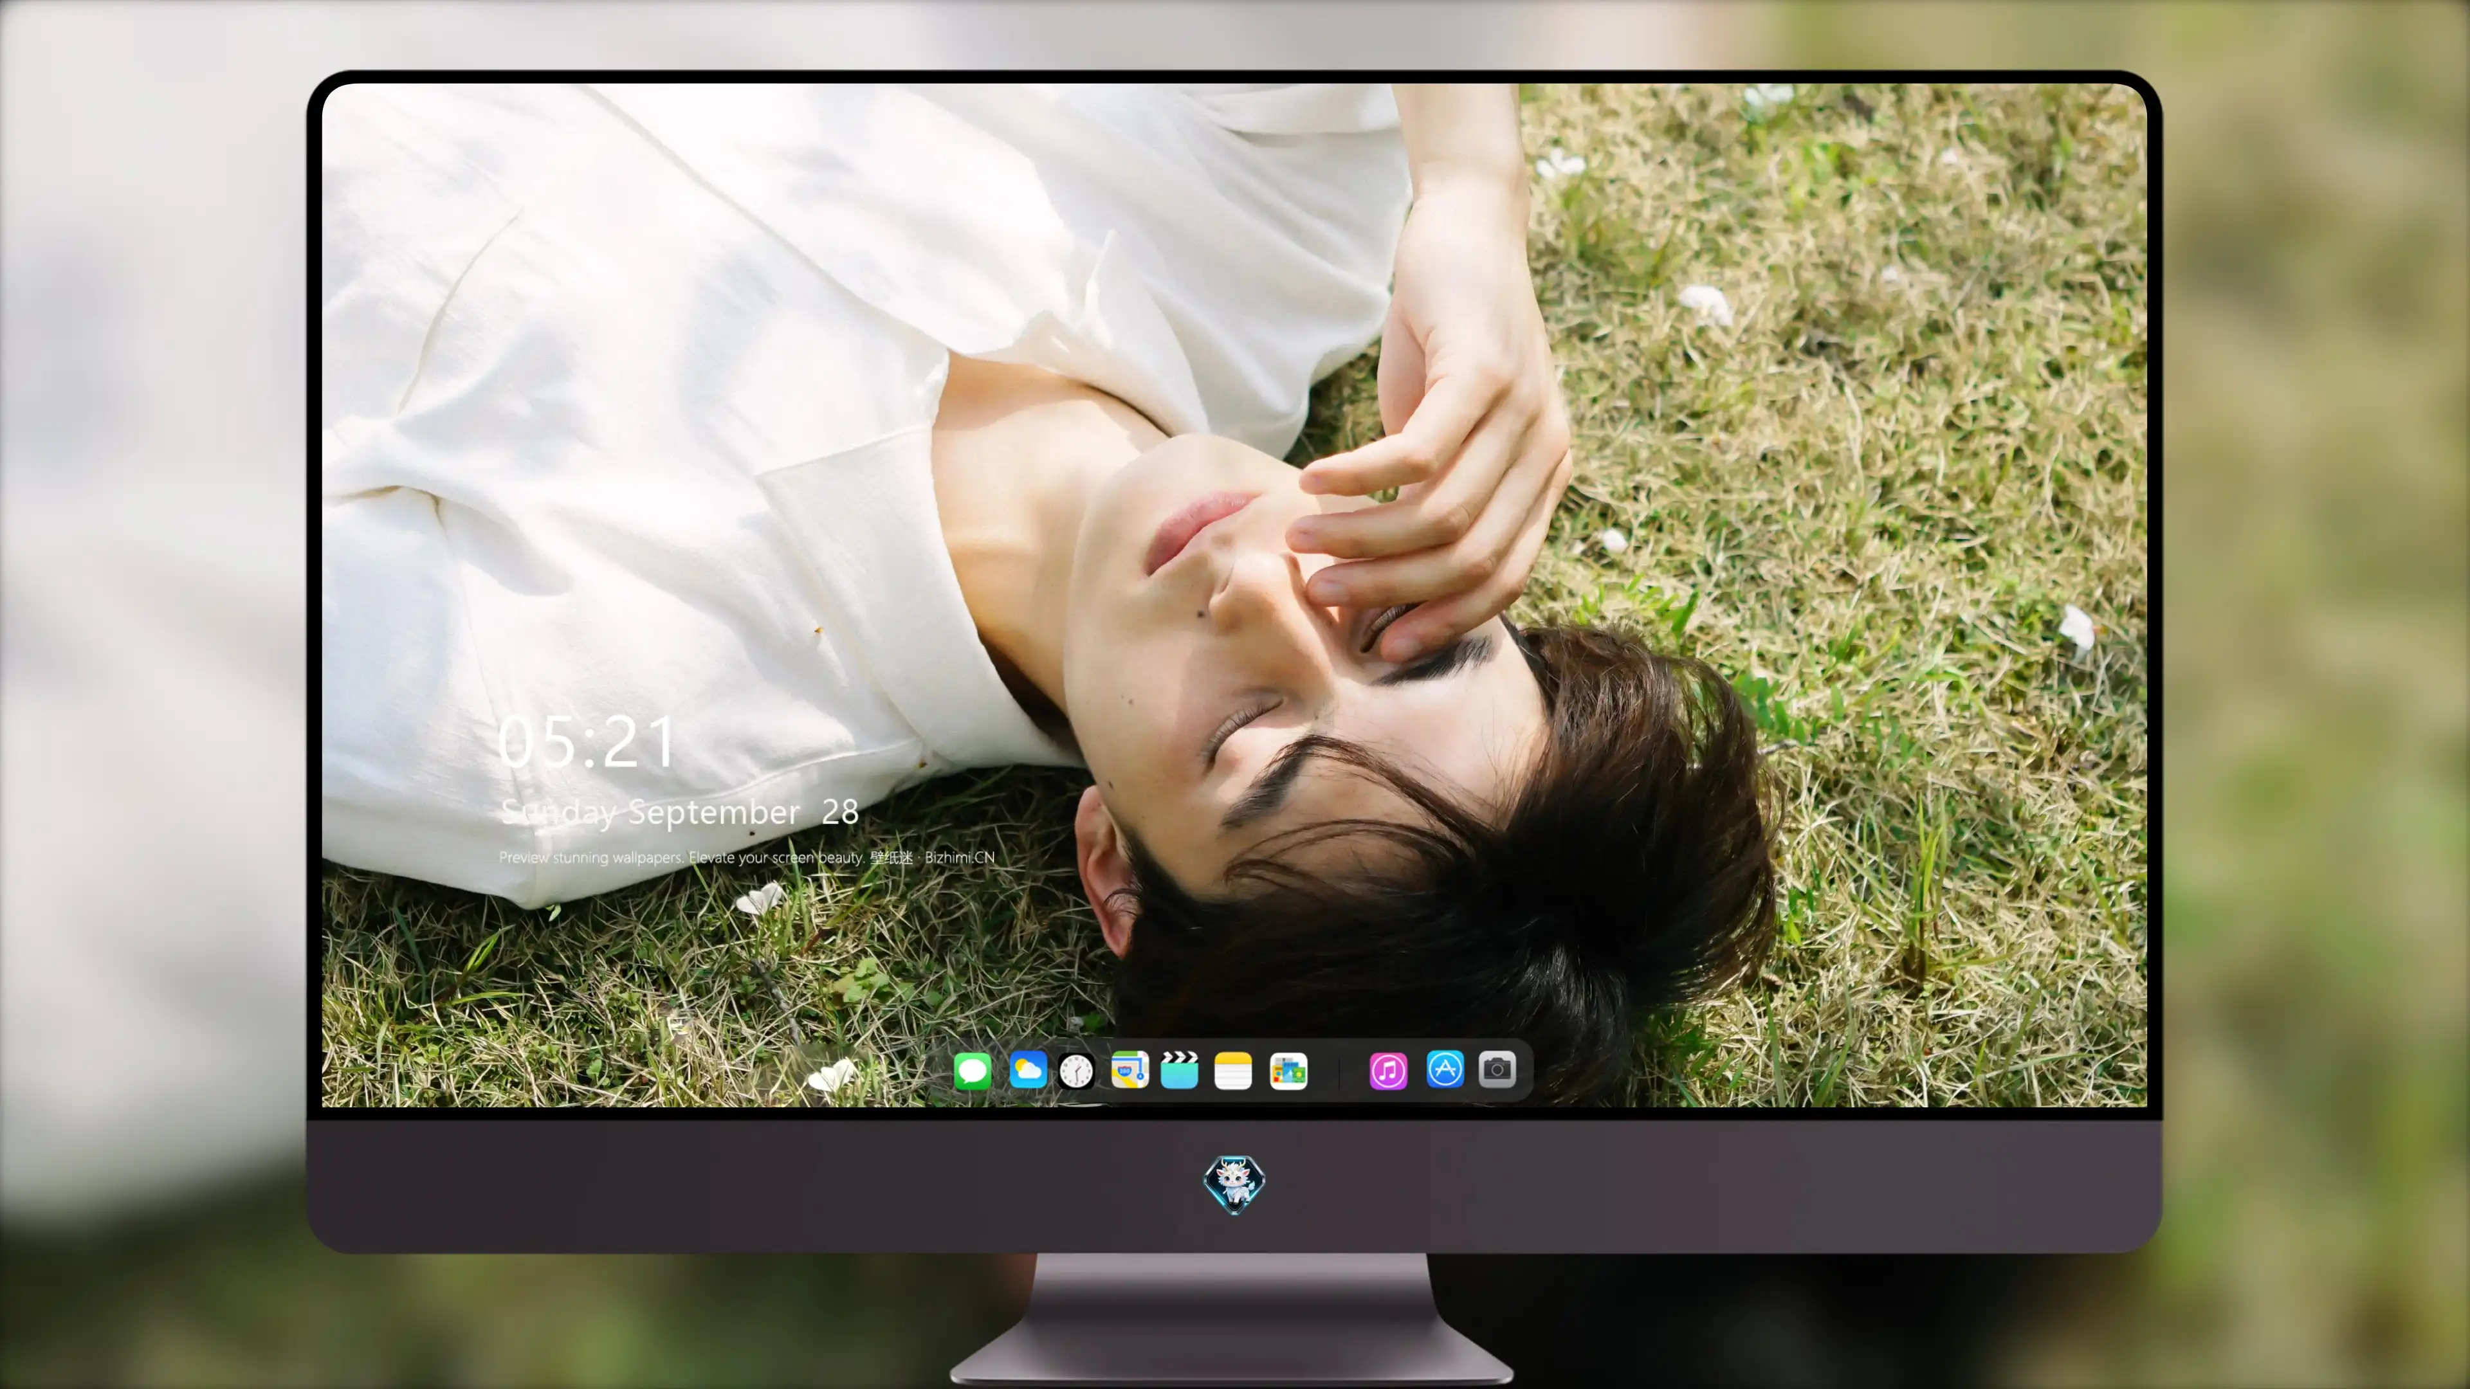2470x1389 pixels.
Task: Open the App Store icon
Action: point(1445,1069)
